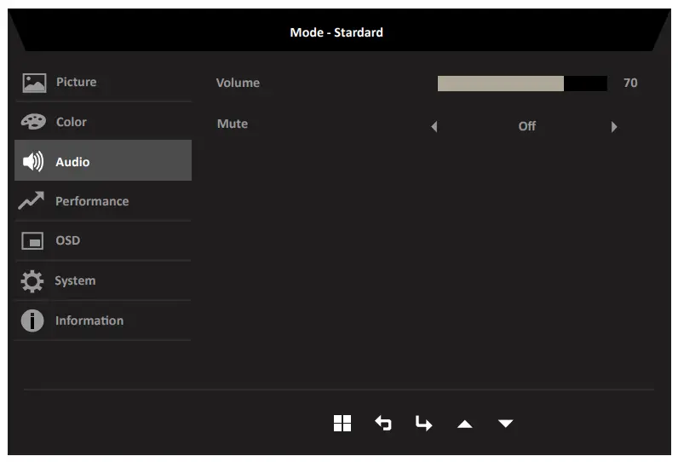Toggle Mute with the left arrow
Viewport: 678px width, 462px height.
[434, 127]
